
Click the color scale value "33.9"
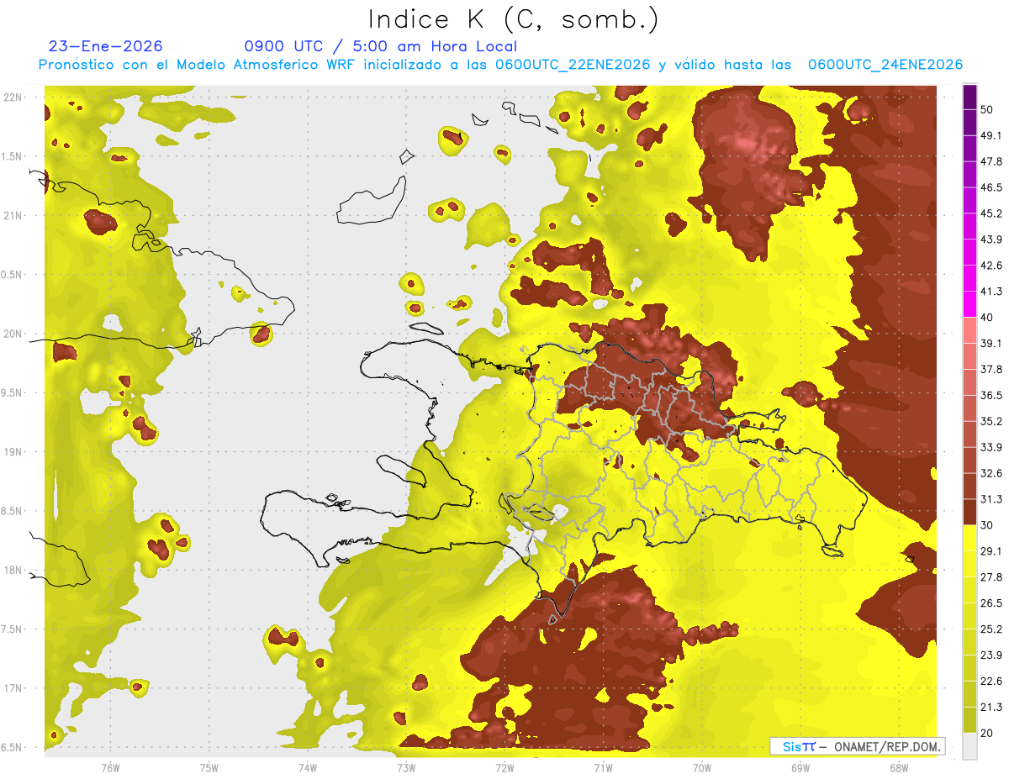(991, 447)
